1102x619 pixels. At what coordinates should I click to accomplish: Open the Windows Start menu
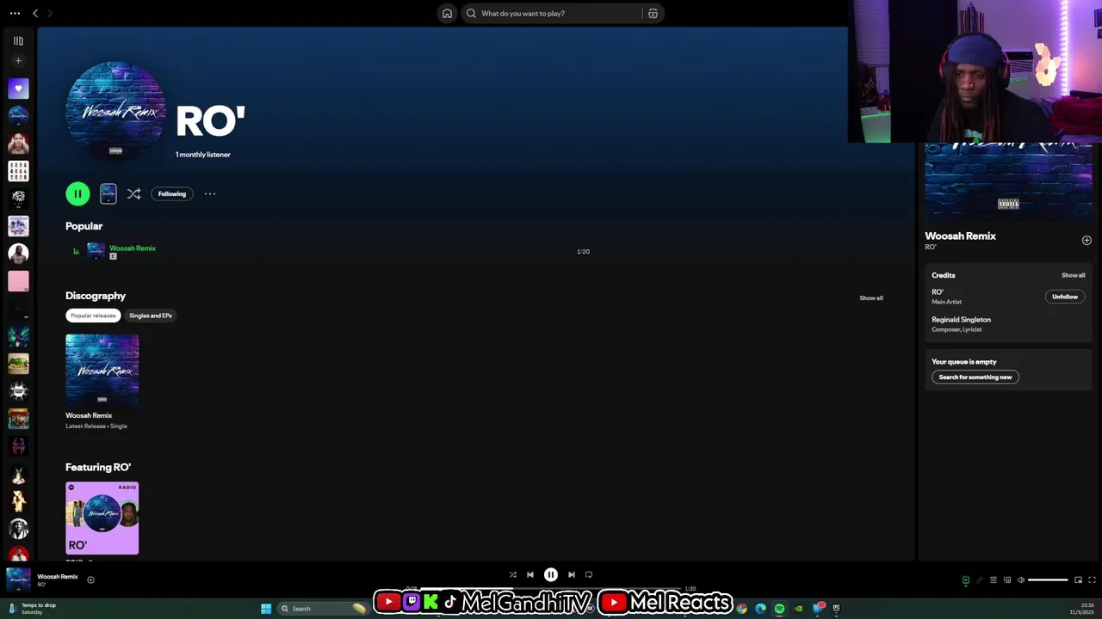tap(266, 609)
